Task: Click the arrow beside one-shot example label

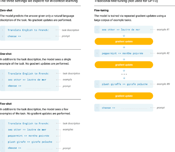Action: tap(58, 80)
